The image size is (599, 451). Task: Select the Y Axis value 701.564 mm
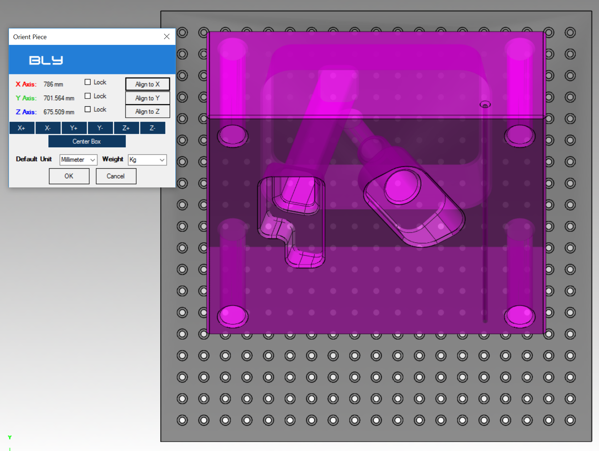(59, 98)
